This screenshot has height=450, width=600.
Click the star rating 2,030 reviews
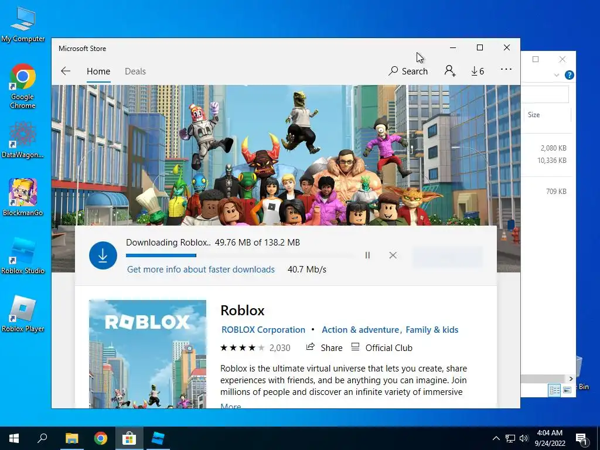click(255, 348)
